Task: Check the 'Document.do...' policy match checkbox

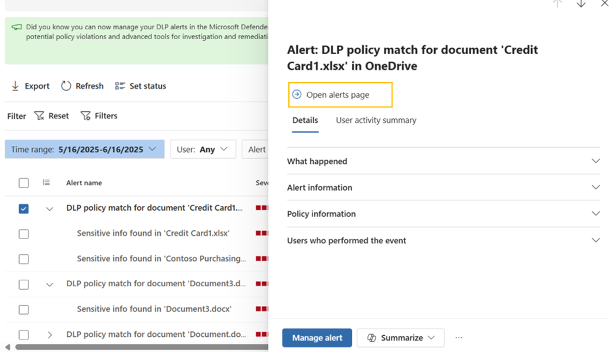Action: click(24, 335)
